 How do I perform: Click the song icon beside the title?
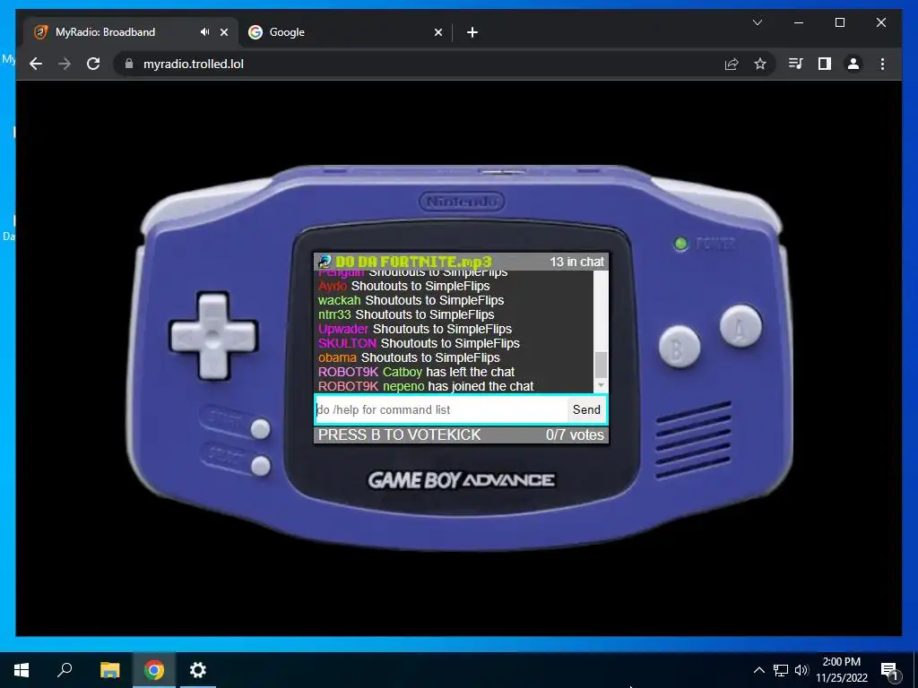(x=325, y=262)
